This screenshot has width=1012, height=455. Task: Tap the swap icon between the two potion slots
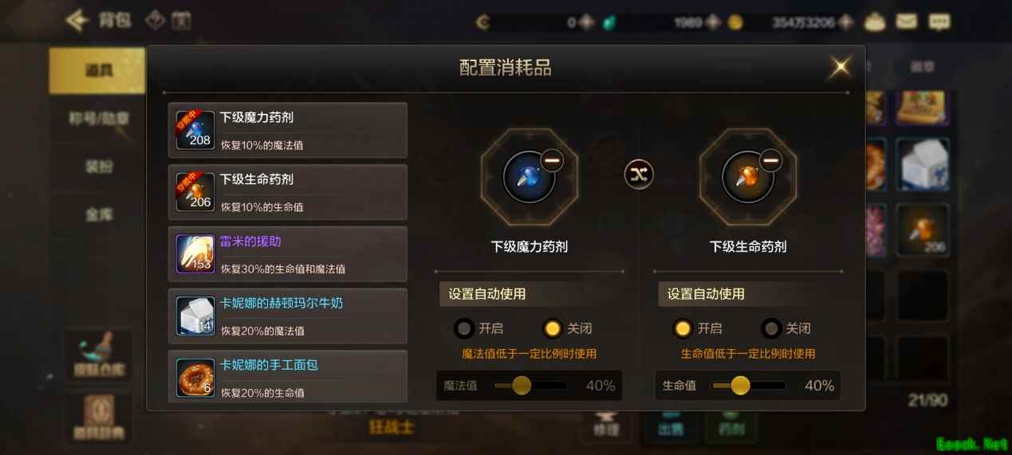coord(639,175)
